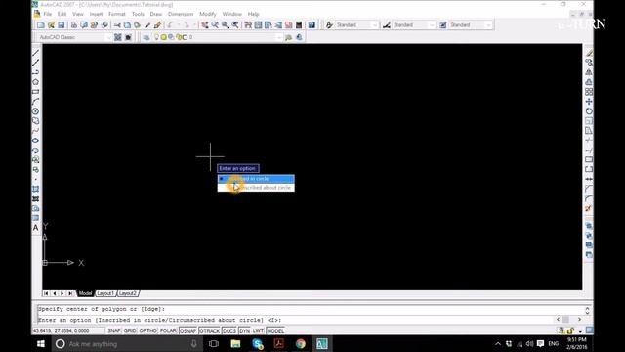This screenshot has width=625, height=352.
Task: Select the Arc draw tool
Action: [35, 102]
